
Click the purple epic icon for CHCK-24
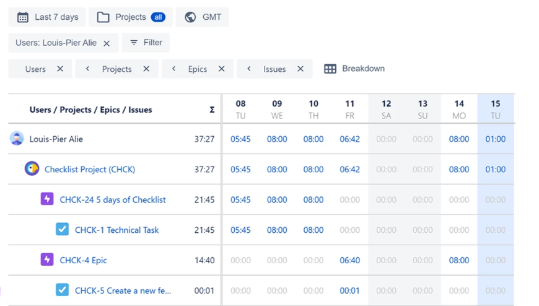[47, 199]
